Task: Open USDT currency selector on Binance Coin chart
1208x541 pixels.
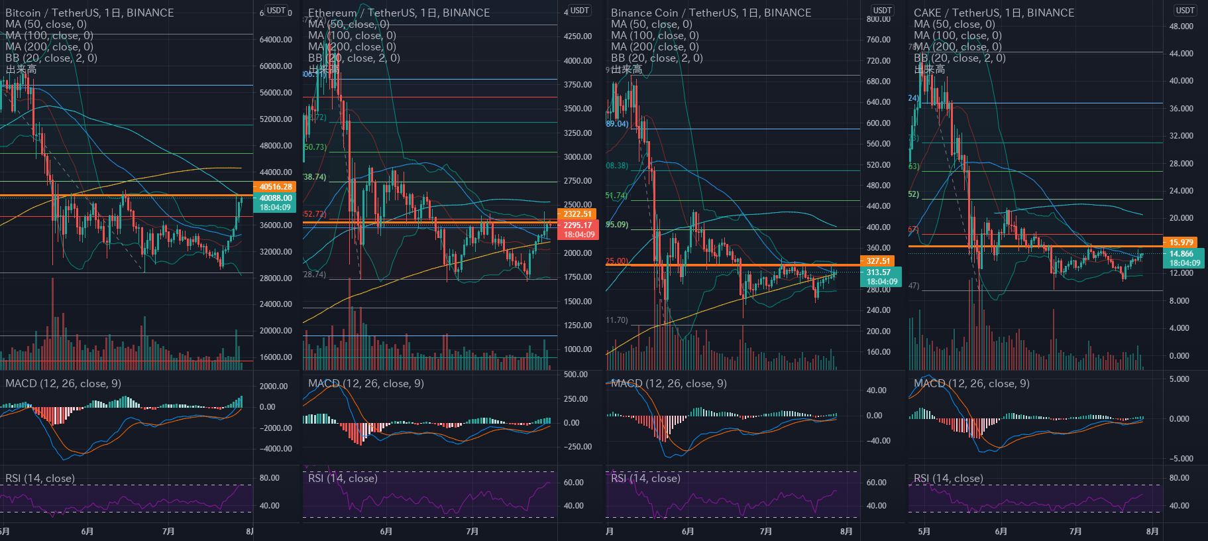Action: point(883,11)
